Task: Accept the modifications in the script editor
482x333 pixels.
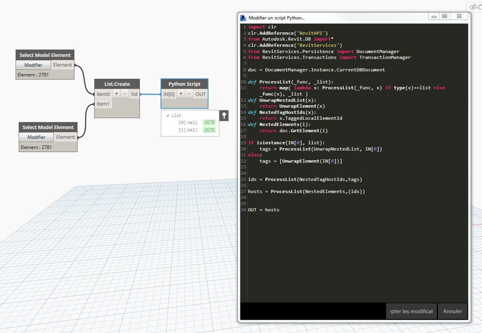Action: click(411, 311)
